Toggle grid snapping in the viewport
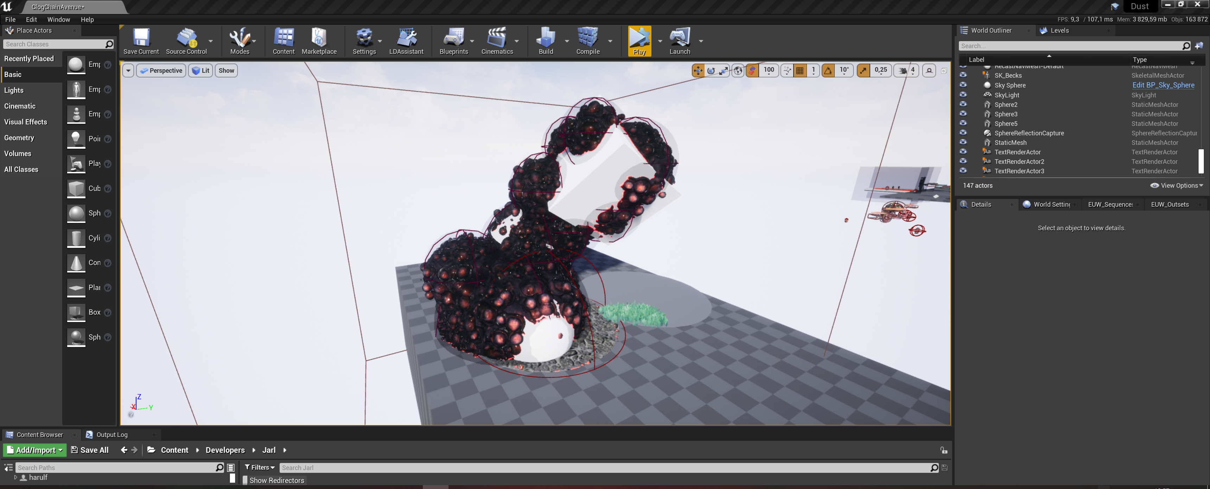 click(x=800, y=70)
